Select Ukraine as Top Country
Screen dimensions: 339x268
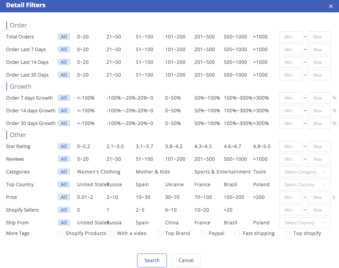(x=174, y=185)
